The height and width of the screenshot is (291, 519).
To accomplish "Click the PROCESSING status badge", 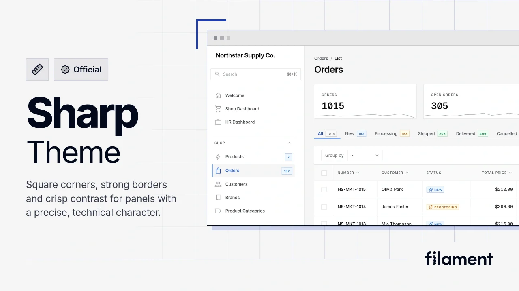I will pos(442,207).
